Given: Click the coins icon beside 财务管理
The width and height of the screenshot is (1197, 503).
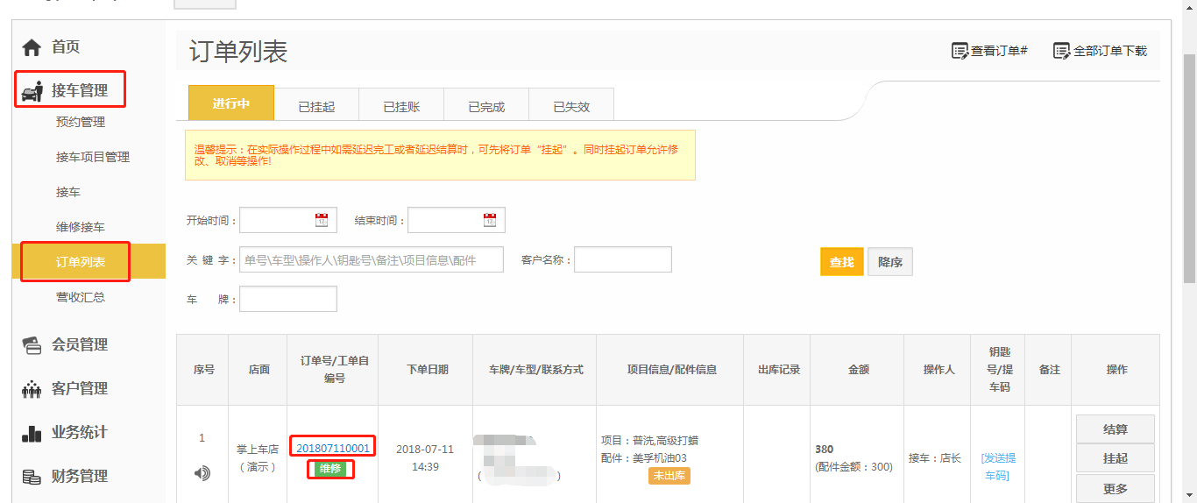Looking at the screenshot, I should tap(32, 477).
